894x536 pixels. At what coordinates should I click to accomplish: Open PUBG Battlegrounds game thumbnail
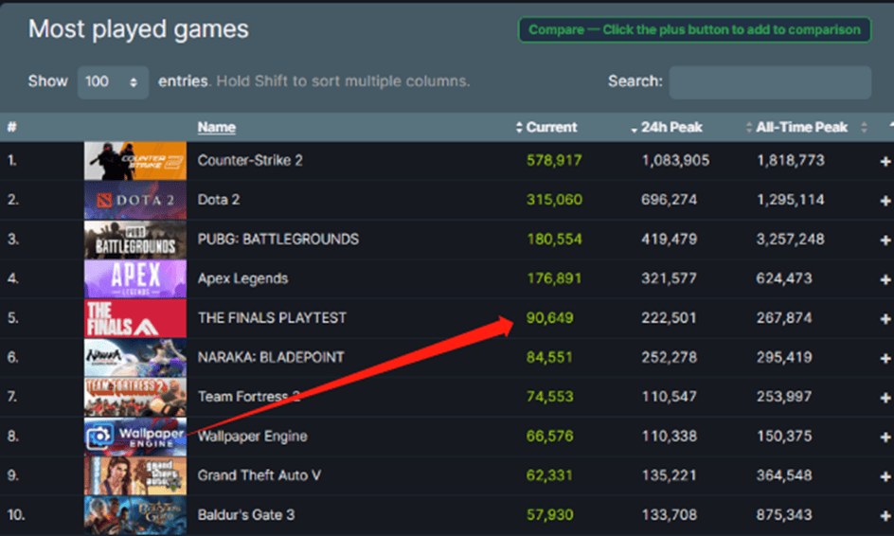(135, 240)
